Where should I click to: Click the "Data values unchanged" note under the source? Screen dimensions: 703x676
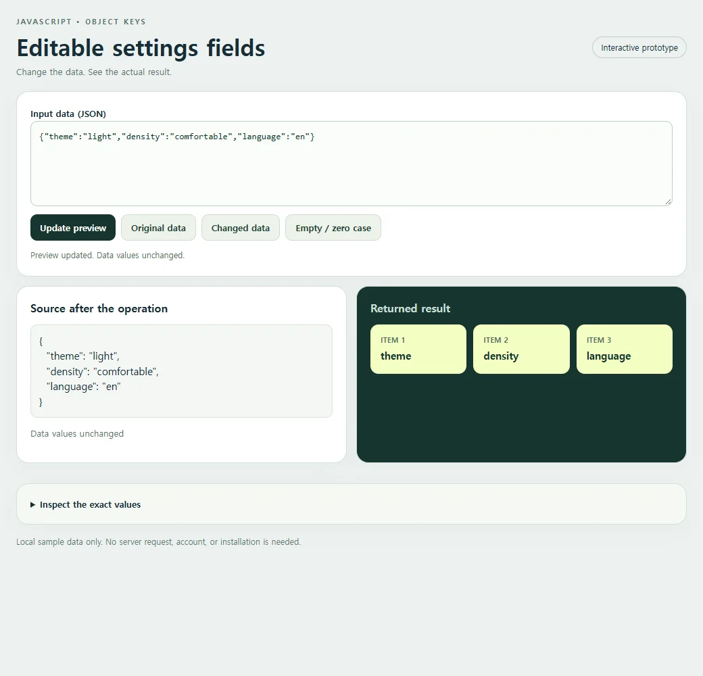(77, 433)
